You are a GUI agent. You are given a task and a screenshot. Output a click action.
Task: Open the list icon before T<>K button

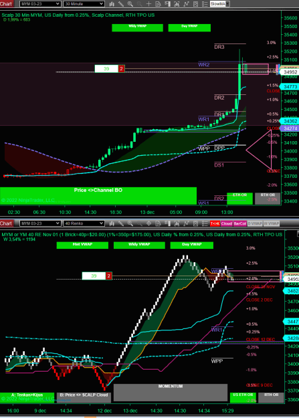click(205, 223)
